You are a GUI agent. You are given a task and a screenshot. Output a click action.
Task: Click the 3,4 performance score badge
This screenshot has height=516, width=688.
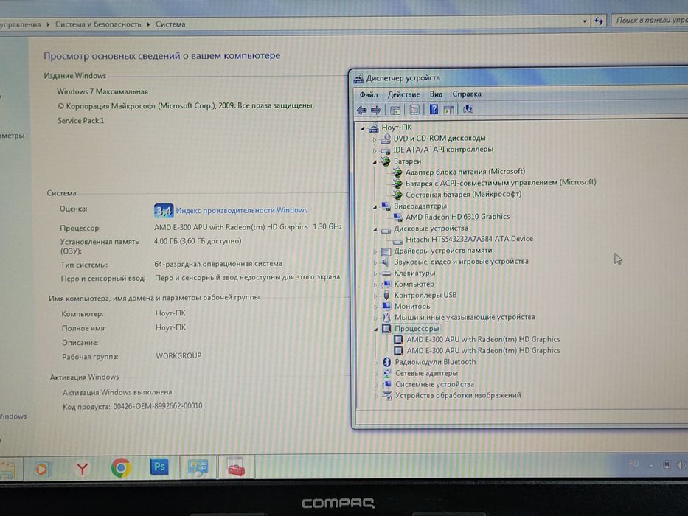point(163,211)
